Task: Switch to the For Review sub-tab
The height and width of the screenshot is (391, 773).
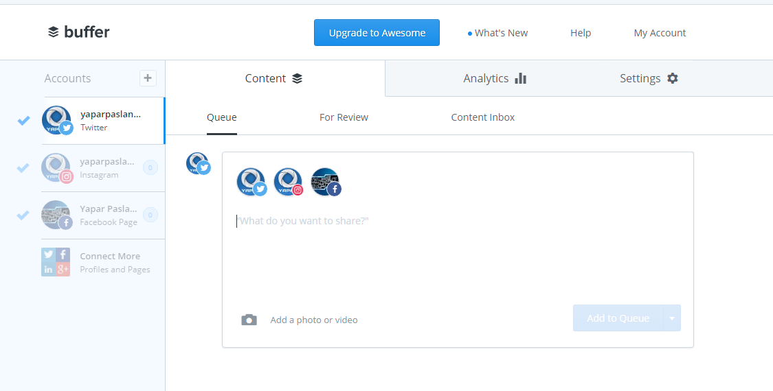Action: [344, 117]
